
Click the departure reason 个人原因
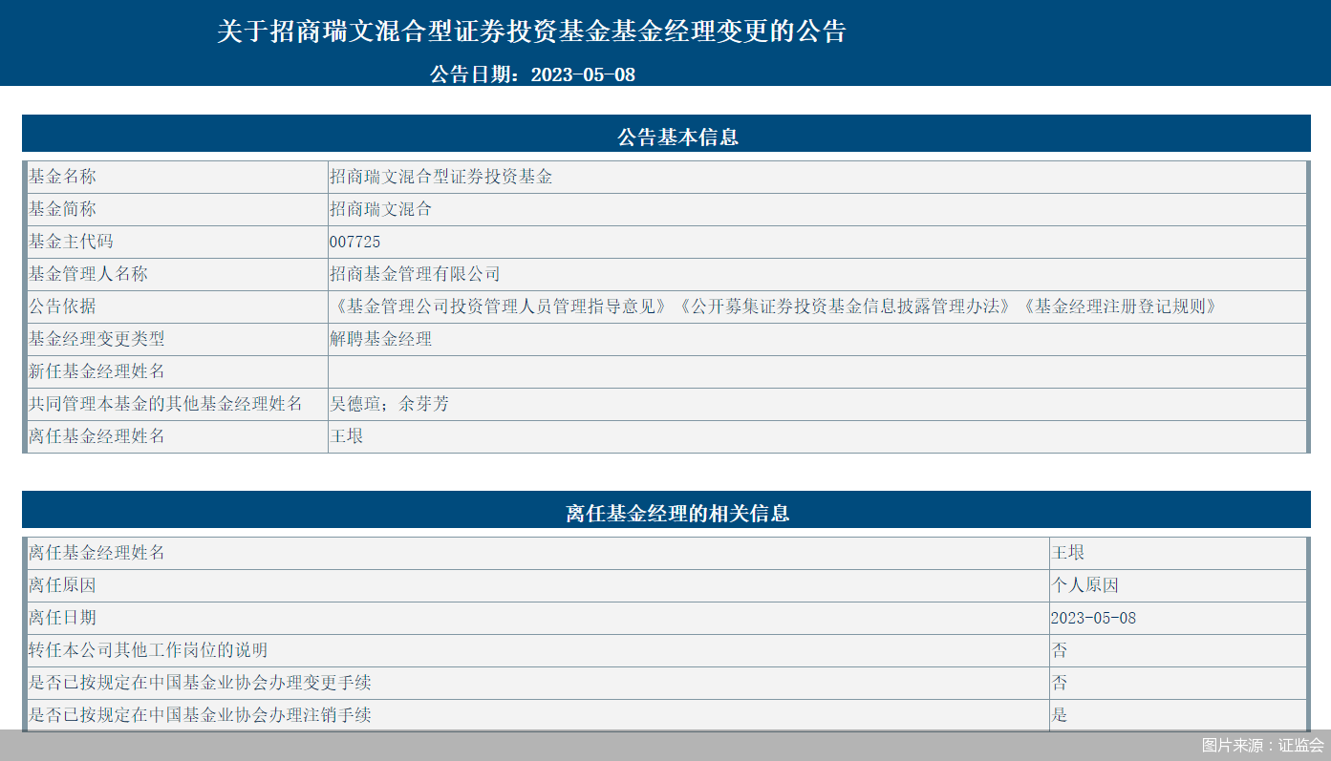(x=1076, y=585)
